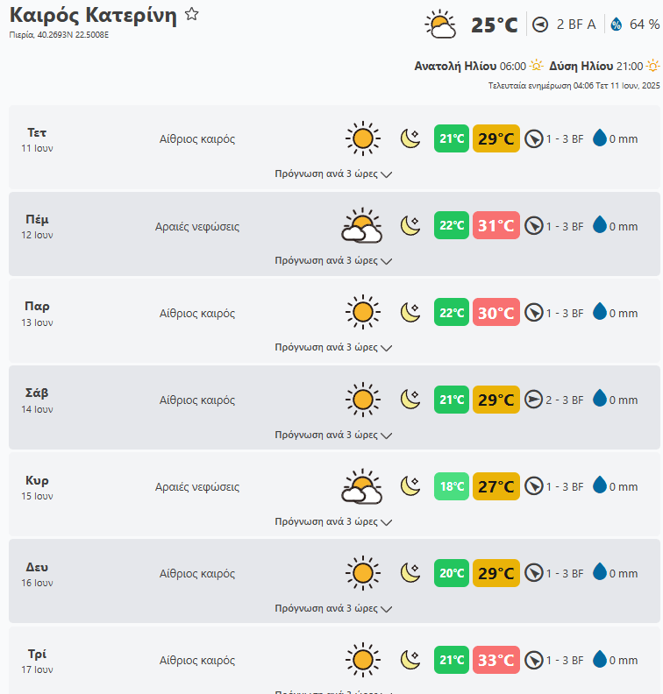Open the Πρόγνωση ανά 3 ώρες link for Δευ 16 Ιουν

333,608
